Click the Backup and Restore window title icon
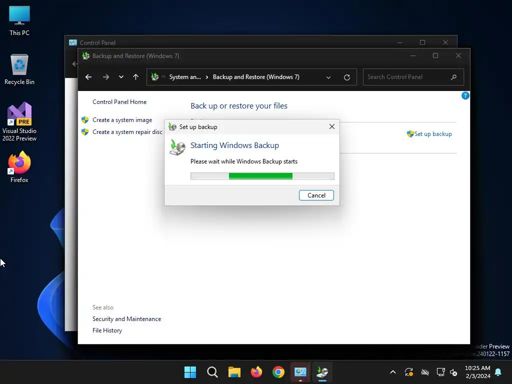 click(x=85, y=56)
